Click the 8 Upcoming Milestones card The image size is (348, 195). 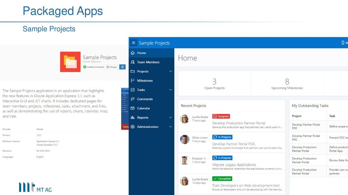287,84
